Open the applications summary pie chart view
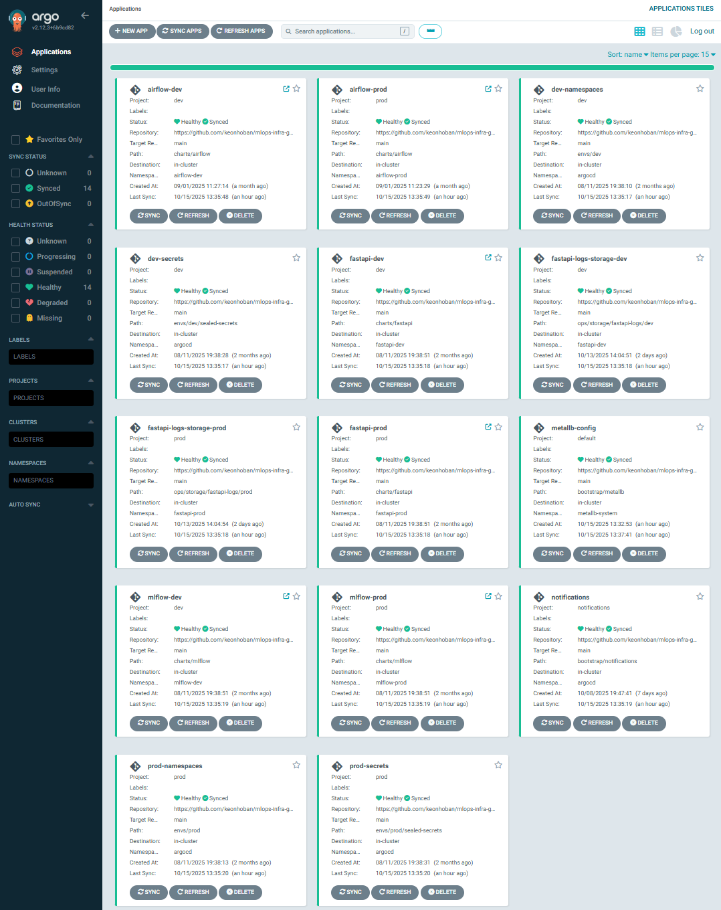The width and height of the screenshot is (721, 910). tap(676, 31)
